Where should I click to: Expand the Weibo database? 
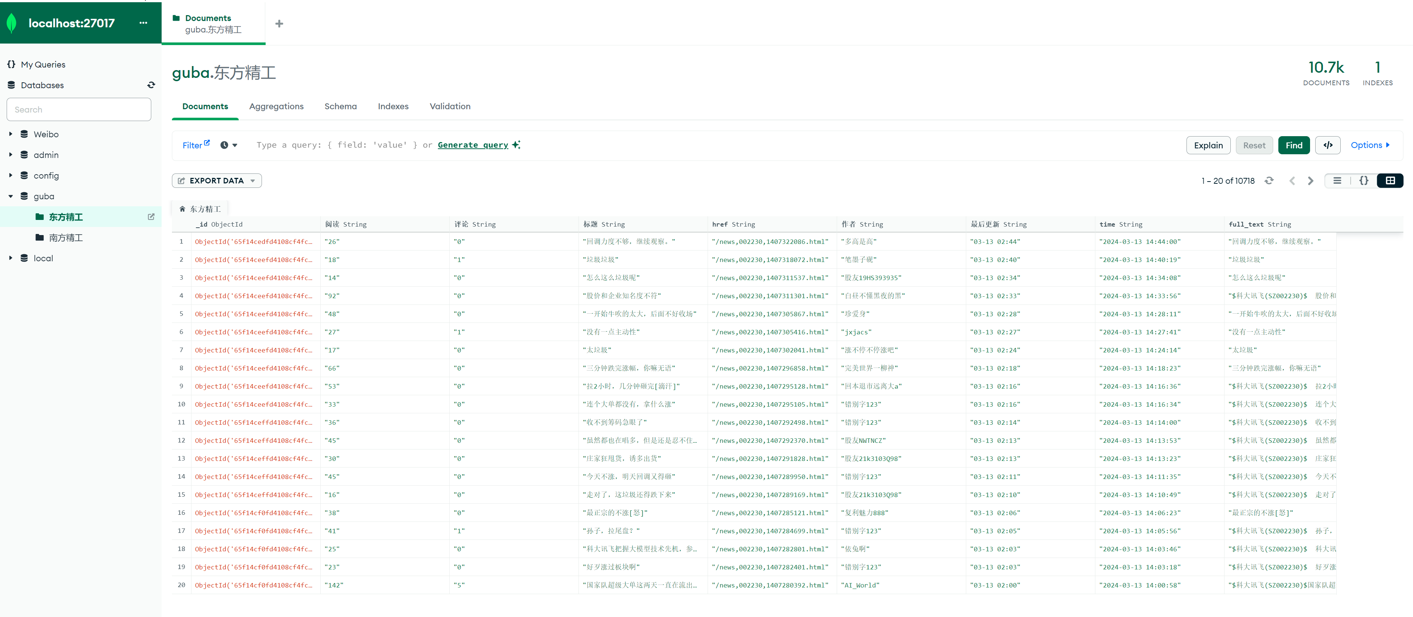(10, 134)
